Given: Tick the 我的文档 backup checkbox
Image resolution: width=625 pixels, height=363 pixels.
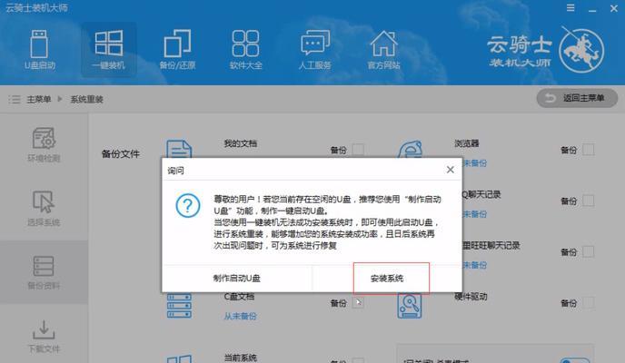Looking at the screenshot, I should (358, 150).
